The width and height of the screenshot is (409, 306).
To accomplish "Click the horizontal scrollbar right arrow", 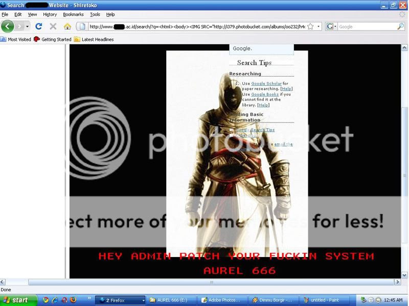I will 398,282.
